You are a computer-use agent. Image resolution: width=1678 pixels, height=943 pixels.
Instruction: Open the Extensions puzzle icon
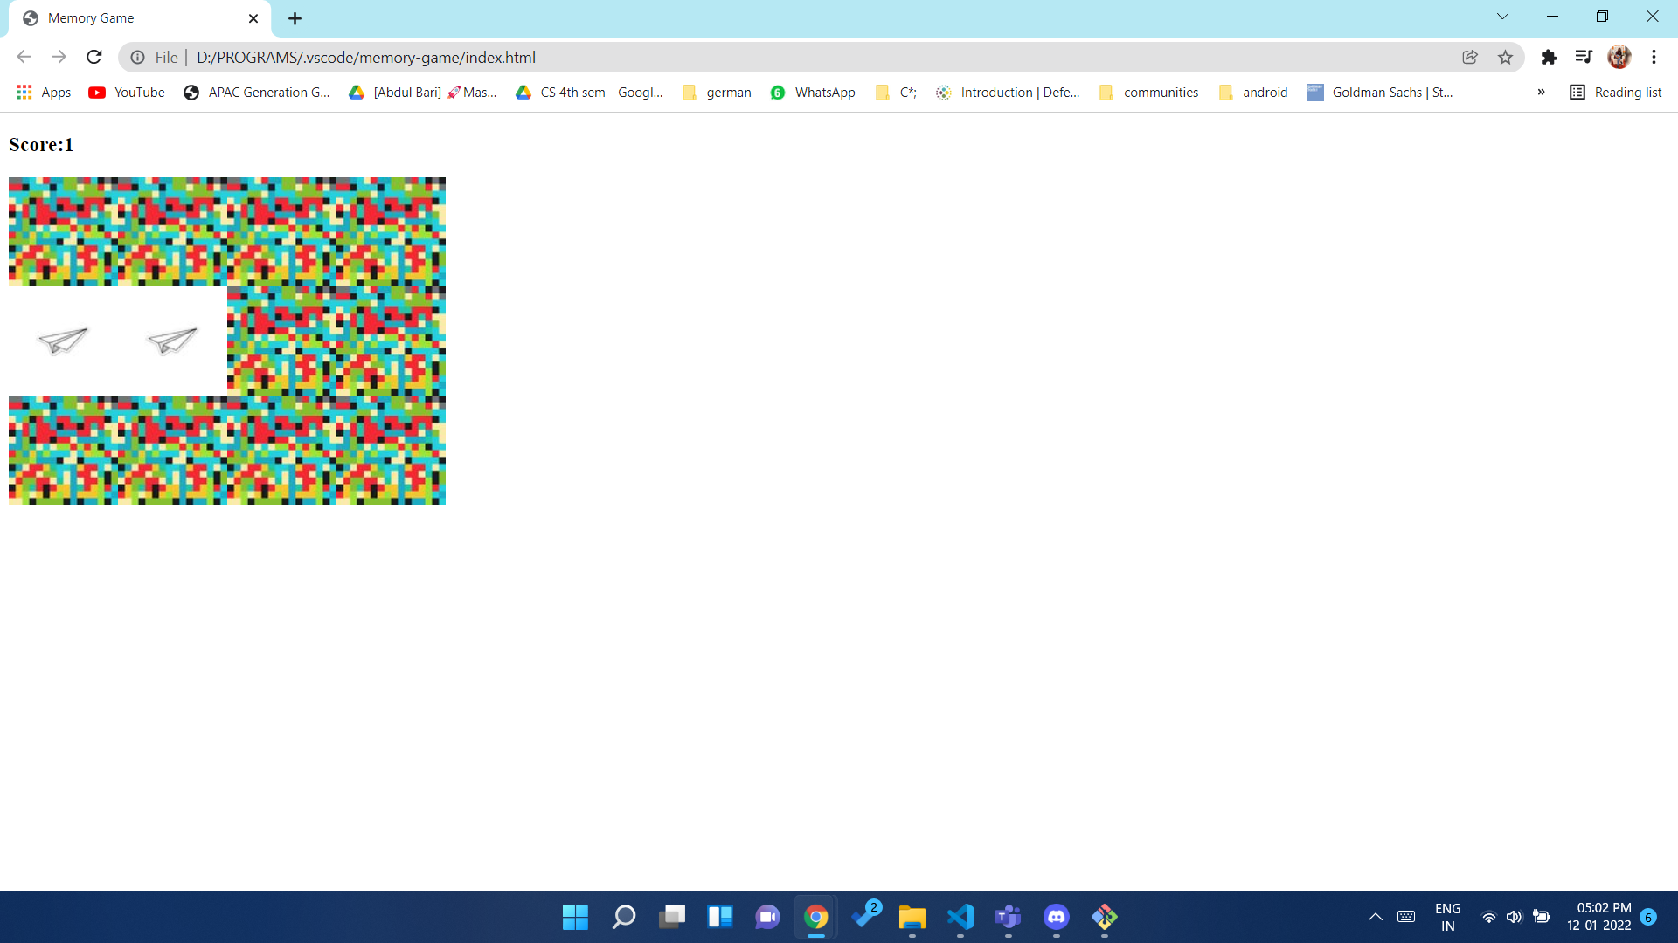pos(1549,58)
